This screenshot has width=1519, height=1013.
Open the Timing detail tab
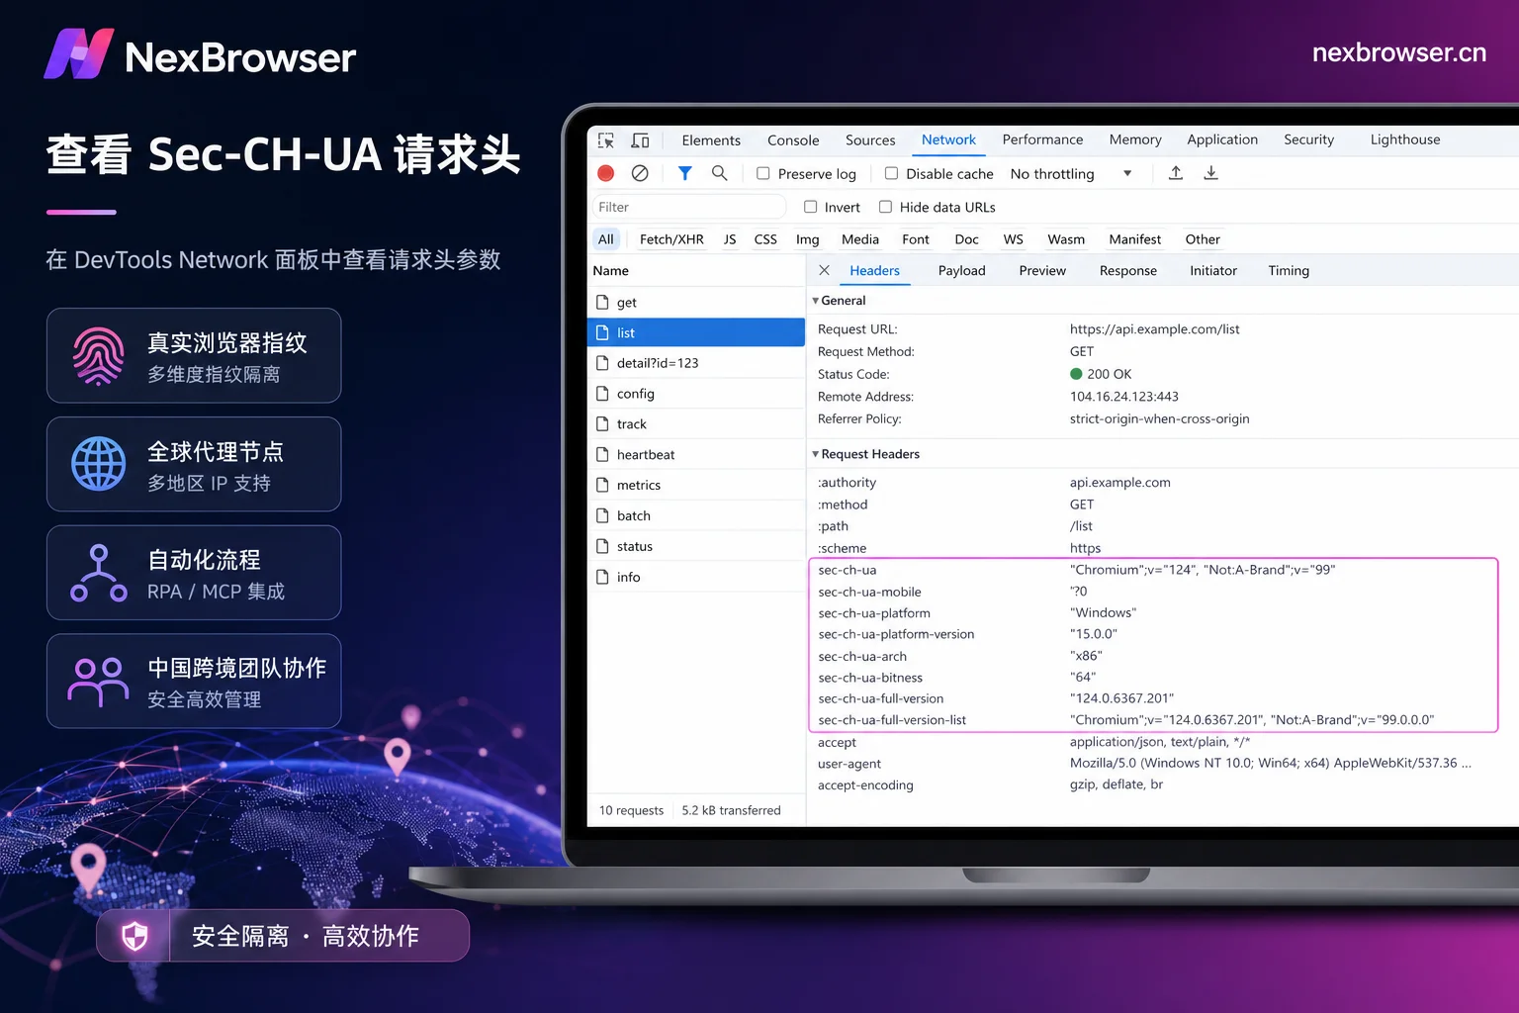pyautogui.click(x=1289, y=270)
